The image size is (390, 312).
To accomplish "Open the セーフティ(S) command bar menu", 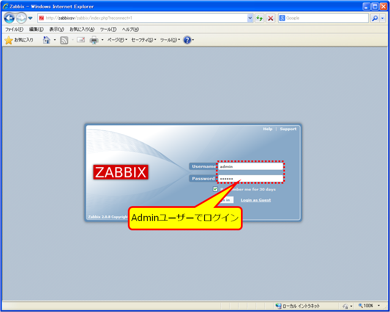I will click(144, 40).
